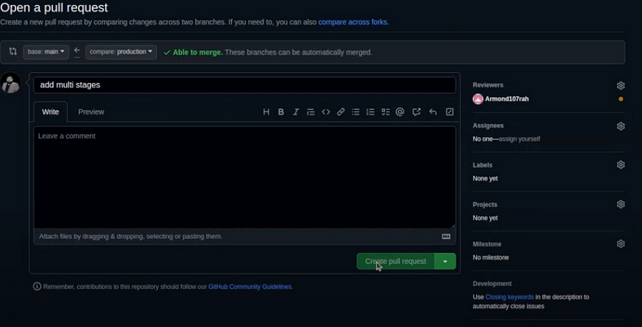Switch to the Write tab
This screenshot has height=327, width=642.
(x=51, y=111)
